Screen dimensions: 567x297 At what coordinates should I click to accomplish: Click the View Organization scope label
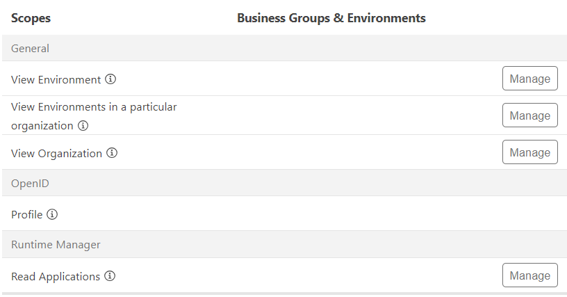pyautogui.click(x=56, y=154)
